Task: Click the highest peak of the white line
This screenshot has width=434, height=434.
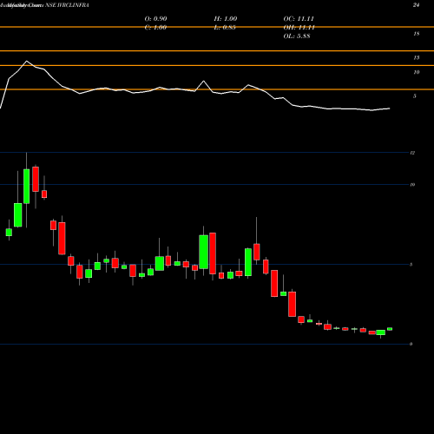Action: [27, 61]
